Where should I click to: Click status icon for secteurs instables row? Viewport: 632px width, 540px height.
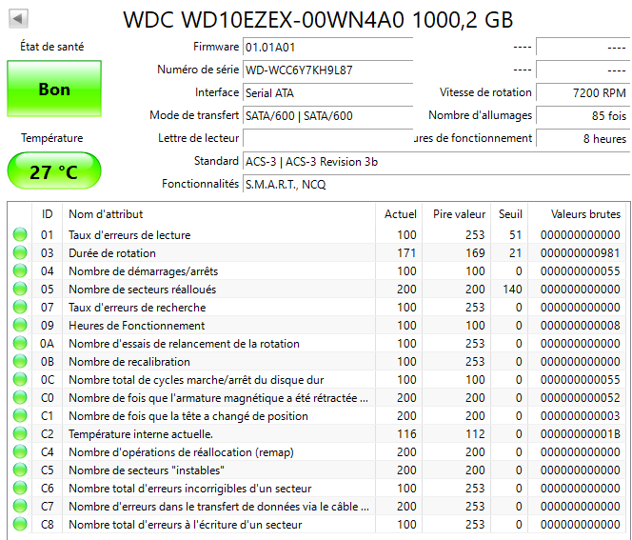pyautogui.click(x=20, y=470)
